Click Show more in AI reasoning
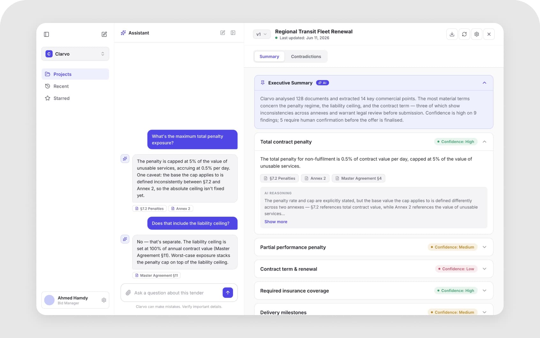 coord(276,222)
